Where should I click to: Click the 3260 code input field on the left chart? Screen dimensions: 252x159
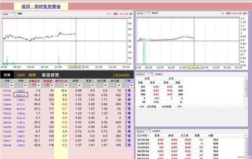[x=6, y=14]
